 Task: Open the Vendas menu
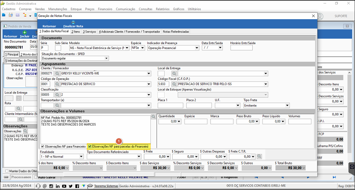40,9
